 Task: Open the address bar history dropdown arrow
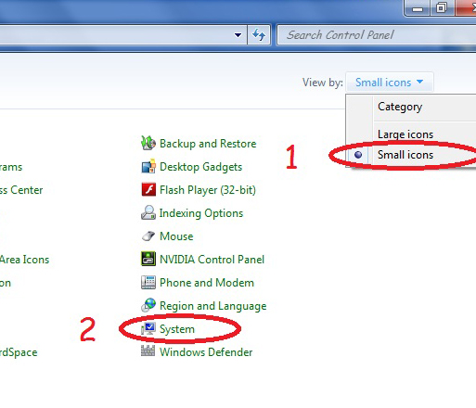click(238, 35)
